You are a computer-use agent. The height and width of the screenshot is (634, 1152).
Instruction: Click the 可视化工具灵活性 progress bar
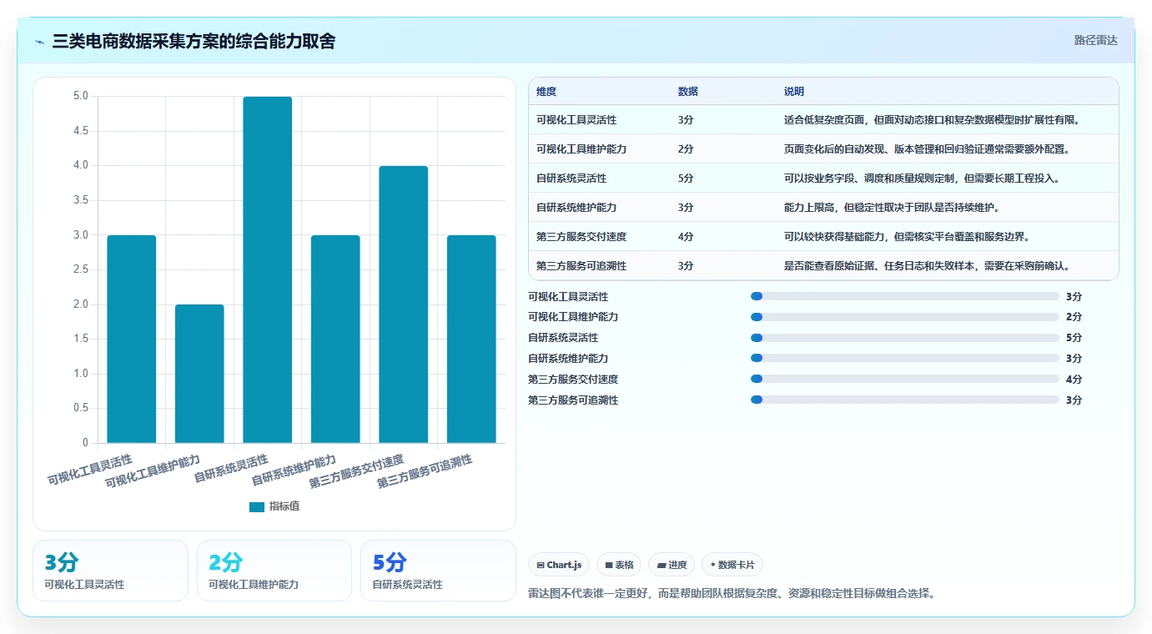[905, 296]
